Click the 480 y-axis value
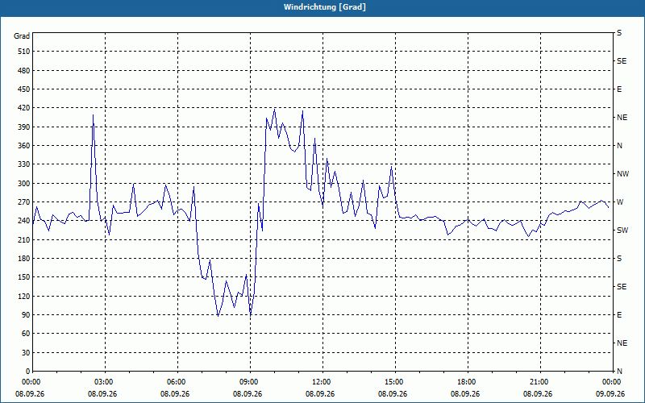The height and width of the screenshot is (403, 645). [24, 71]
